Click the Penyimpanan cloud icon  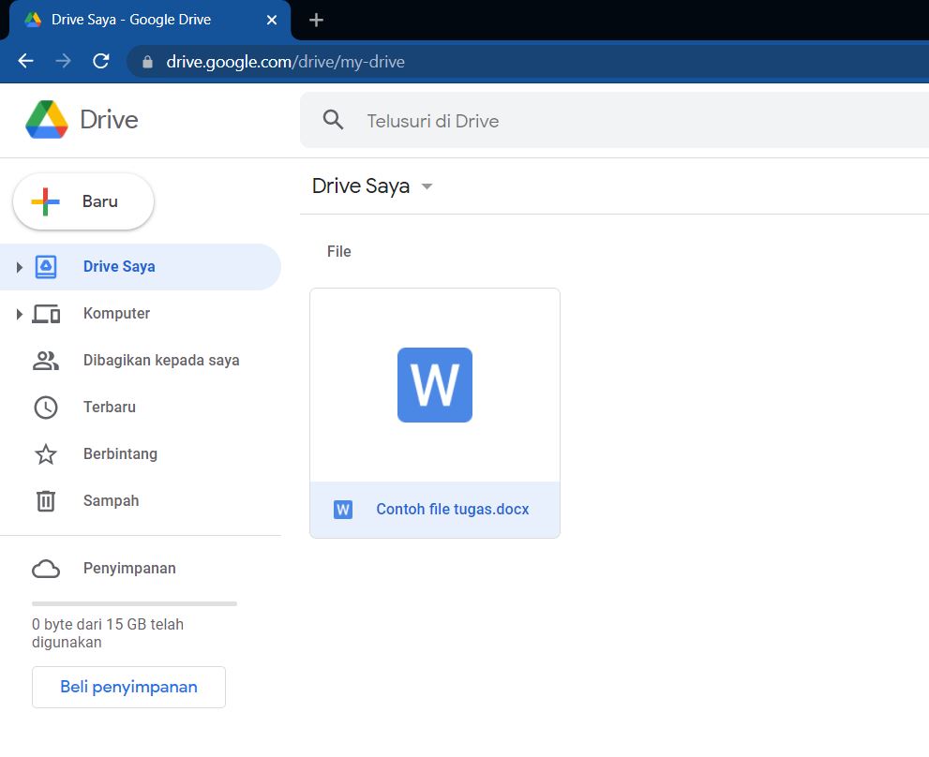point(46,569)
